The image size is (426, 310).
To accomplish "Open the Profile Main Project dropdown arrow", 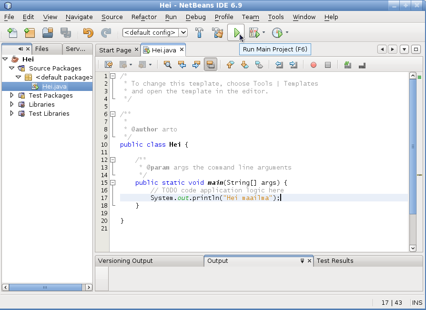I will pyautogui.click(x=287, y=32).
